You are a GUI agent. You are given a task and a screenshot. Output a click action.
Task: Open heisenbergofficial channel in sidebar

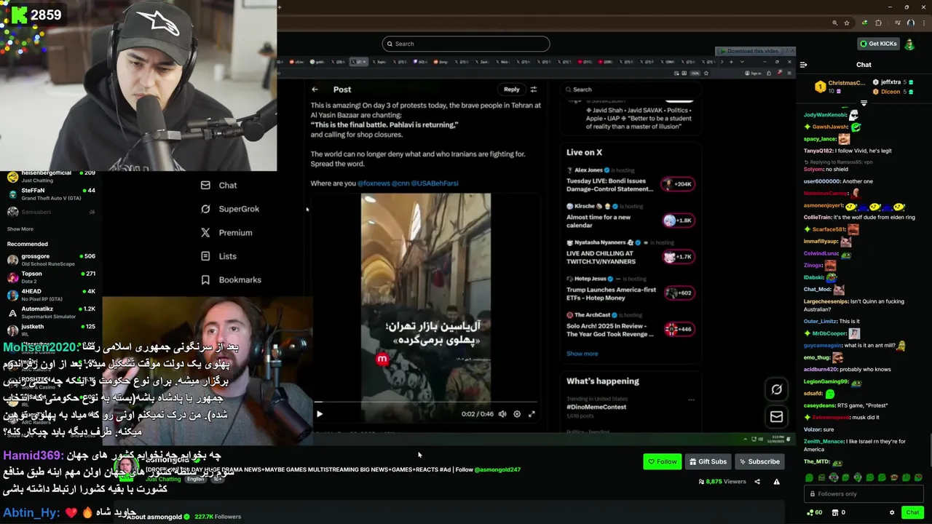[x=51, y=176]
